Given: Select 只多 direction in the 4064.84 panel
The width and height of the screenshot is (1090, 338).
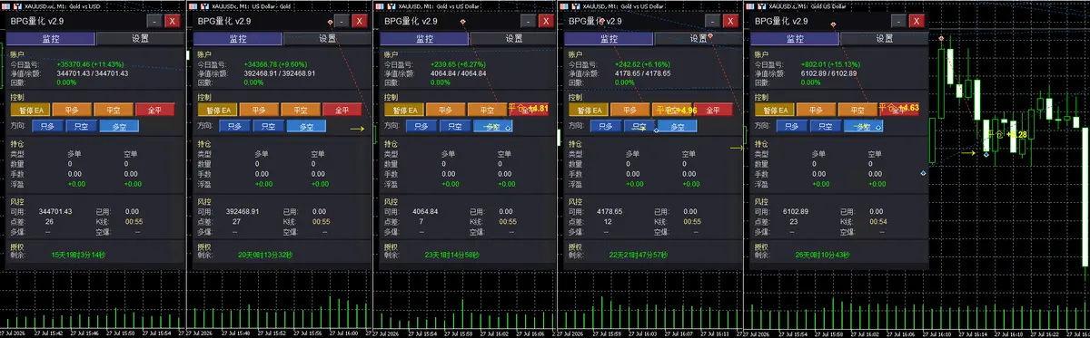Looking at the screenshot, I should (422, 126).
